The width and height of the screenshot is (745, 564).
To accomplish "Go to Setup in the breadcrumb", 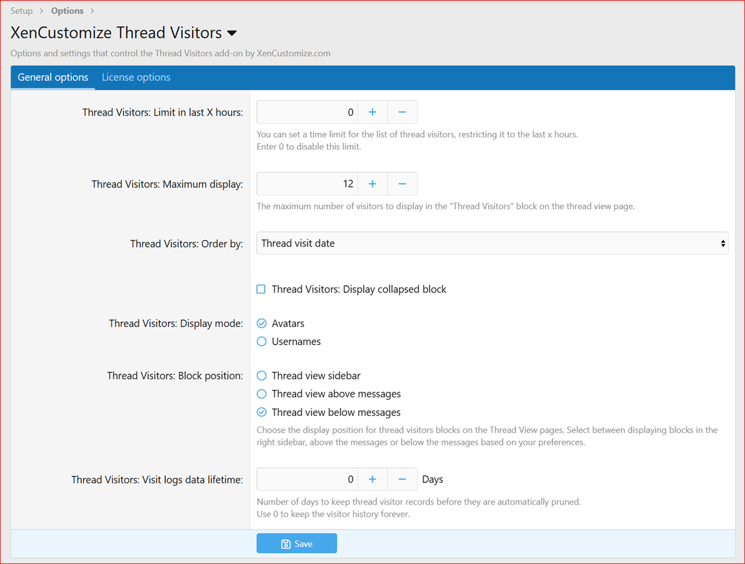I will coord(22,10).
